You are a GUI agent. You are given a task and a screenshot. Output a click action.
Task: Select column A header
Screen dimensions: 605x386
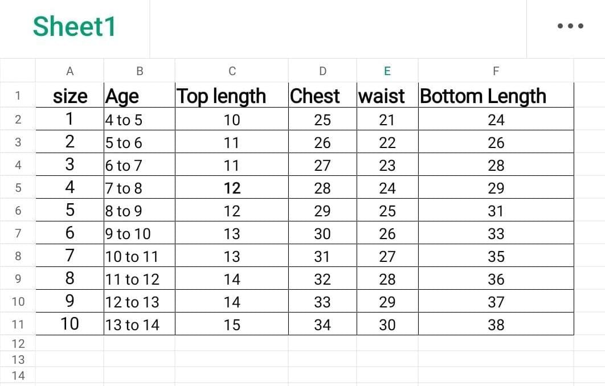pos(70,71)
